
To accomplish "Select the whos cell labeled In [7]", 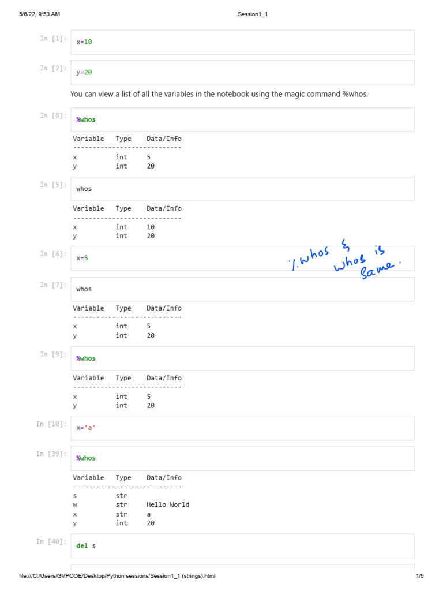I will tap(242, 289).
